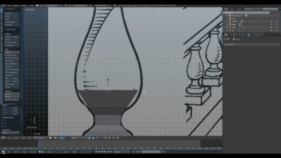Toggle selectability of Cube in outliner
The width and height of the screenshot is (281, 158).
click(274, 25)
